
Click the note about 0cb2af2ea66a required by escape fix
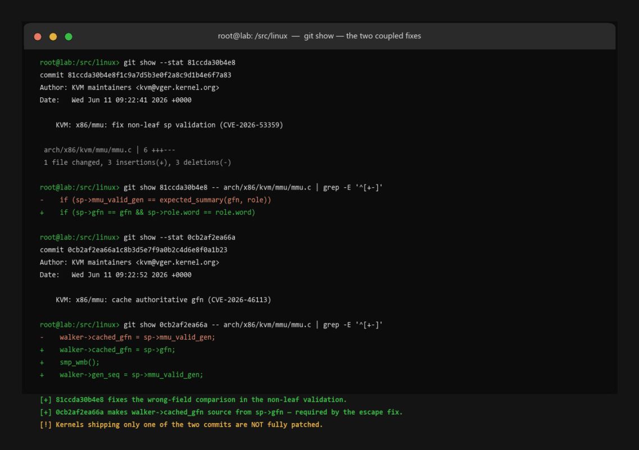tap(221, 412)
